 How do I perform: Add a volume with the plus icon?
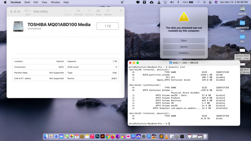(65, 11)
